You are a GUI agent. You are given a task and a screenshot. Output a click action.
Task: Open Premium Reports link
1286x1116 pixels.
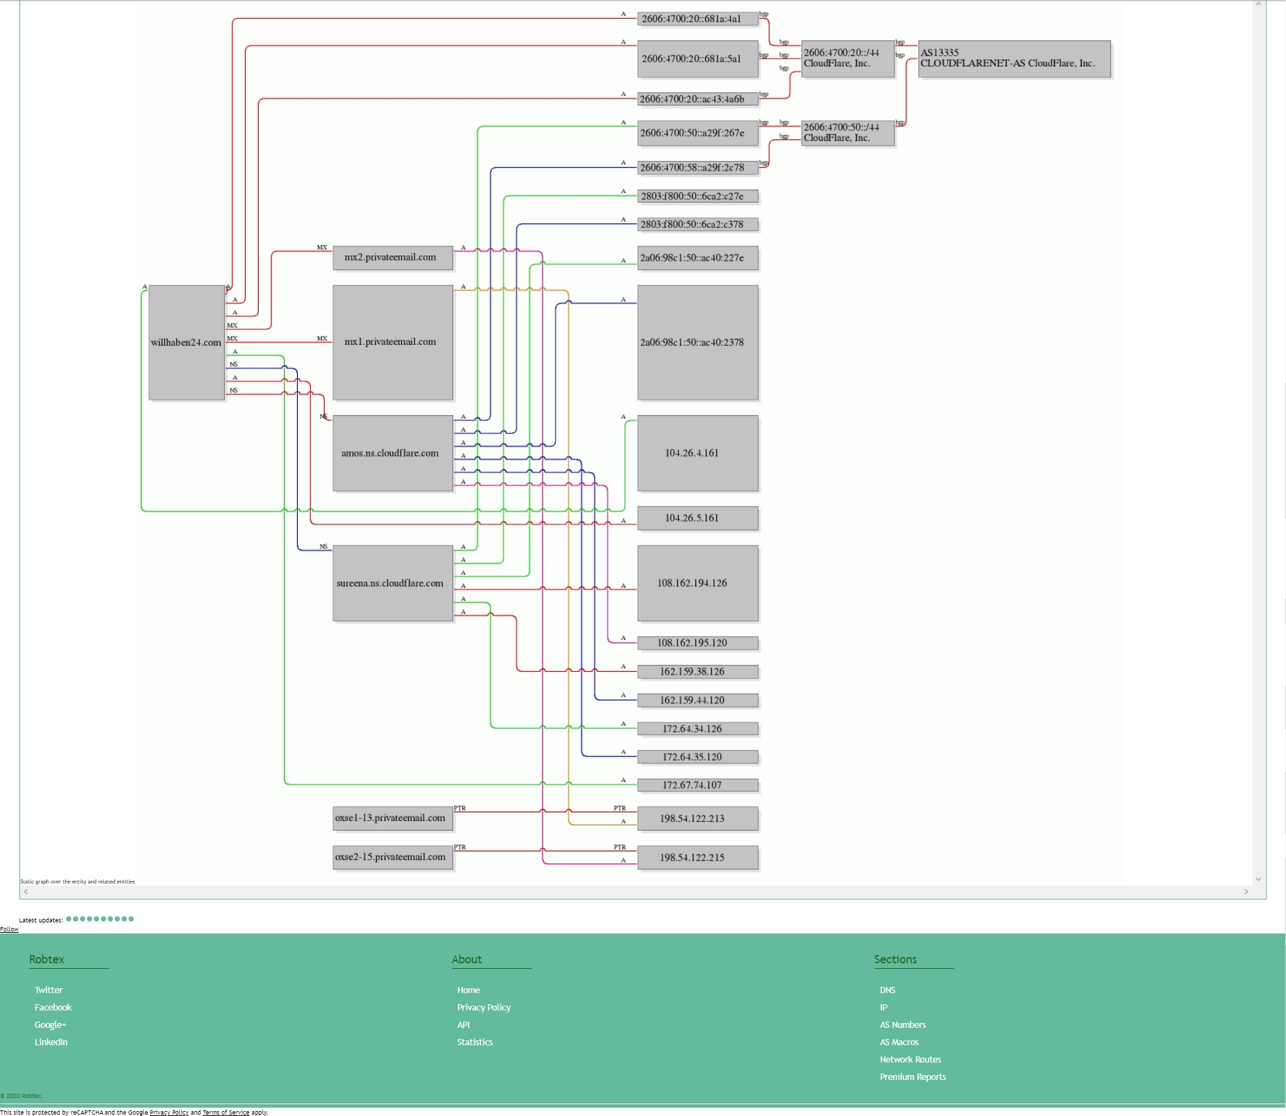pos(913,1077)
